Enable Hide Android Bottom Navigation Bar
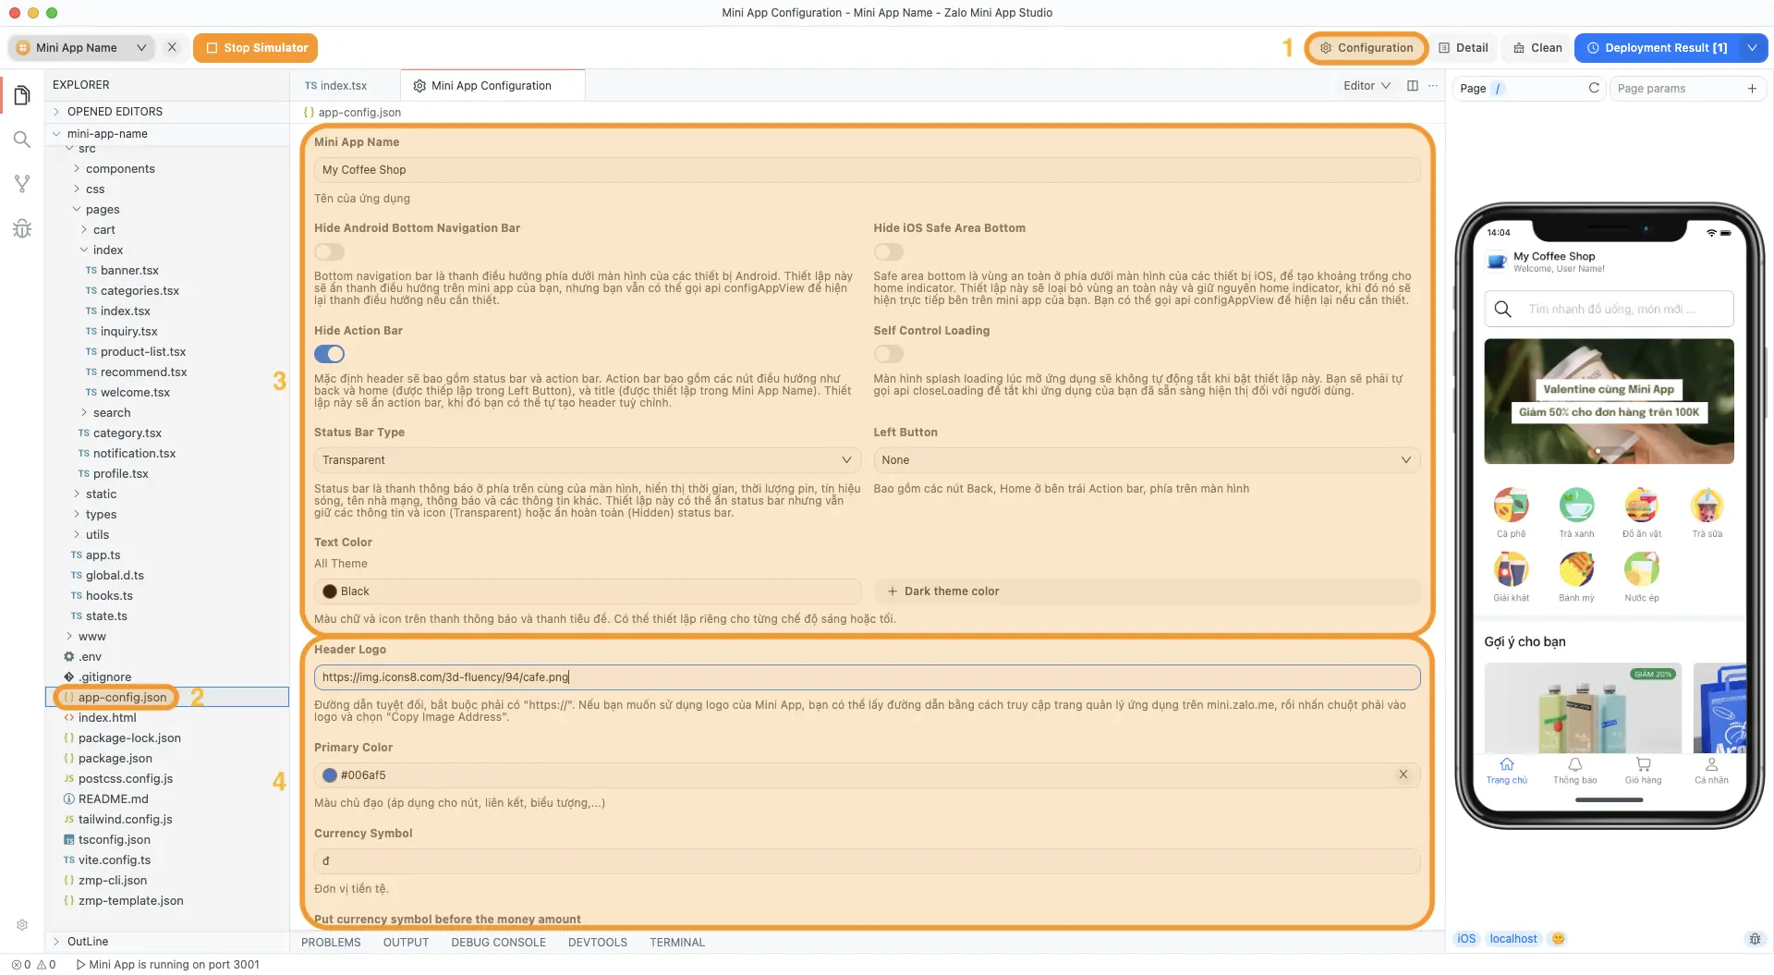Screen dimensions: 1774x975 [x=329, y=251]
